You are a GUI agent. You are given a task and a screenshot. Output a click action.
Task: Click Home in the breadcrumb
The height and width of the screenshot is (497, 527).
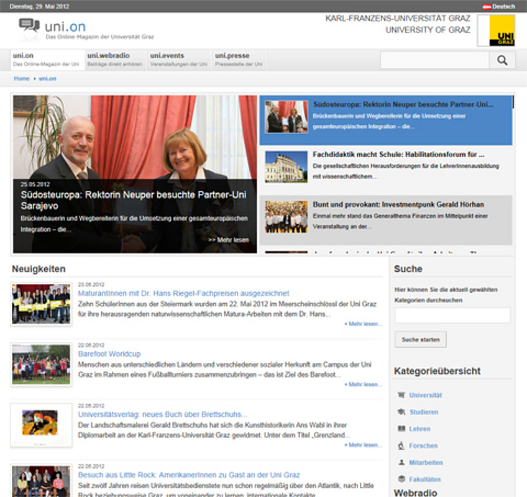[22, 79]
